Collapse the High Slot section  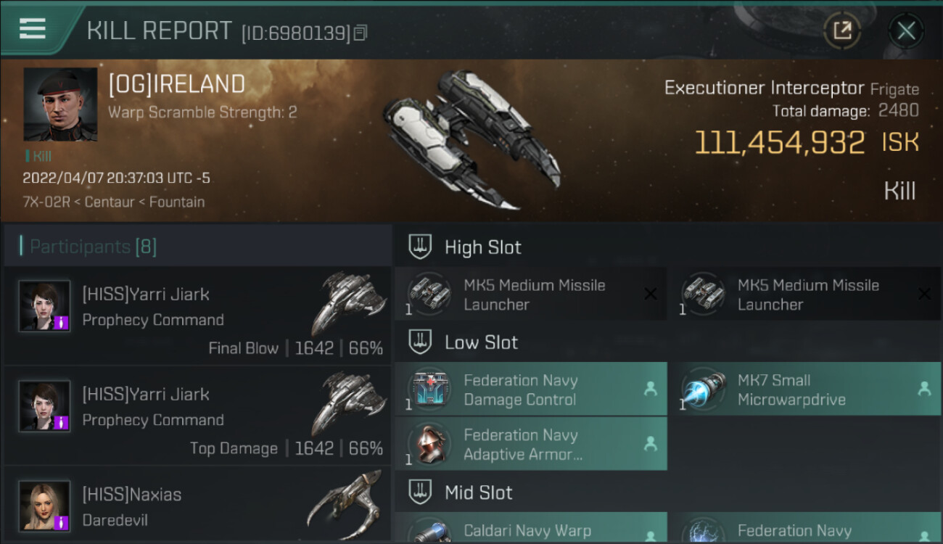421,247
